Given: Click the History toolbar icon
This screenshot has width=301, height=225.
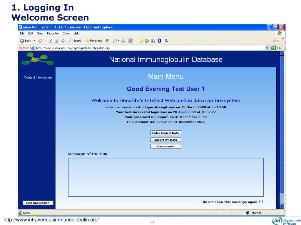Looking at the screenshot, I should [x=107, y=40].
